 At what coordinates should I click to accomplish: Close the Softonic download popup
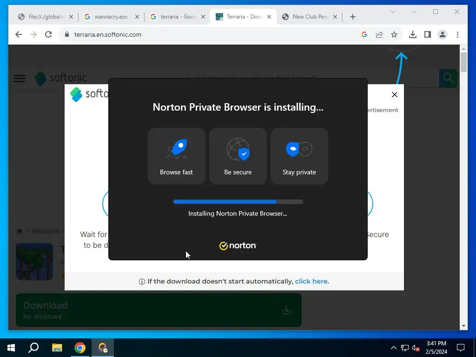(x=394, y=95)
